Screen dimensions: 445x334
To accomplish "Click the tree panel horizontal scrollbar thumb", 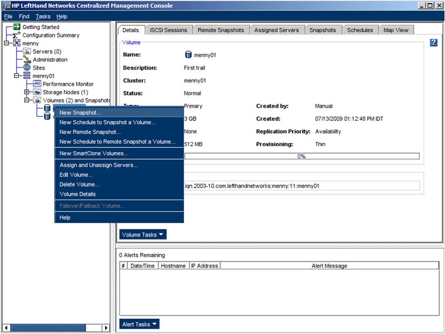I will (48, 328).
